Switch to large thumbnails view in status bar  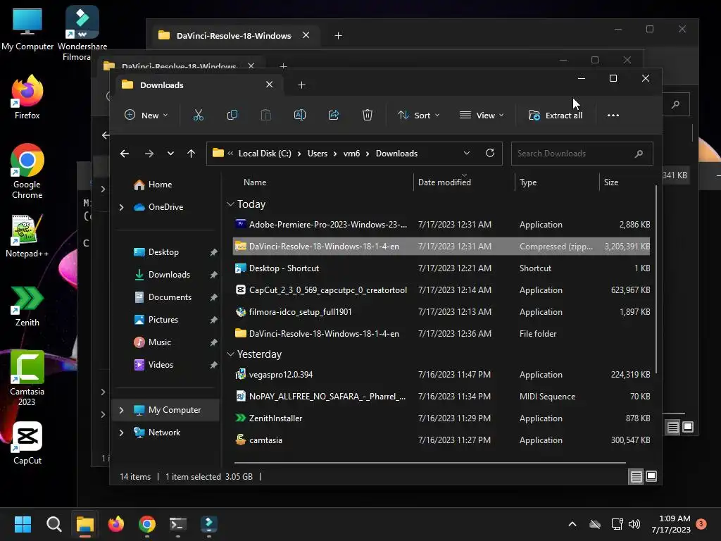click(651, 477)
